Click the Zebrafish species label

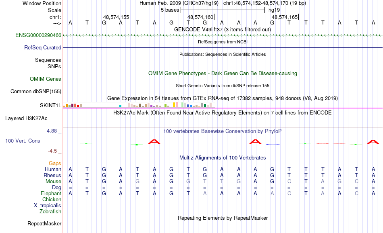click(50, 211)
